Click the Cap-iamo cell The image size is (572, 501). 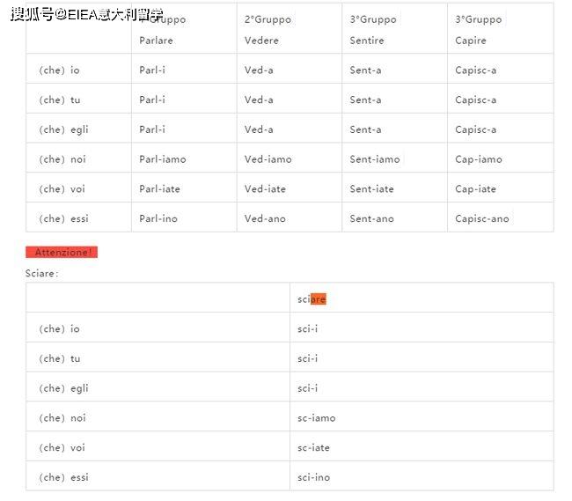tap(478, 159)
